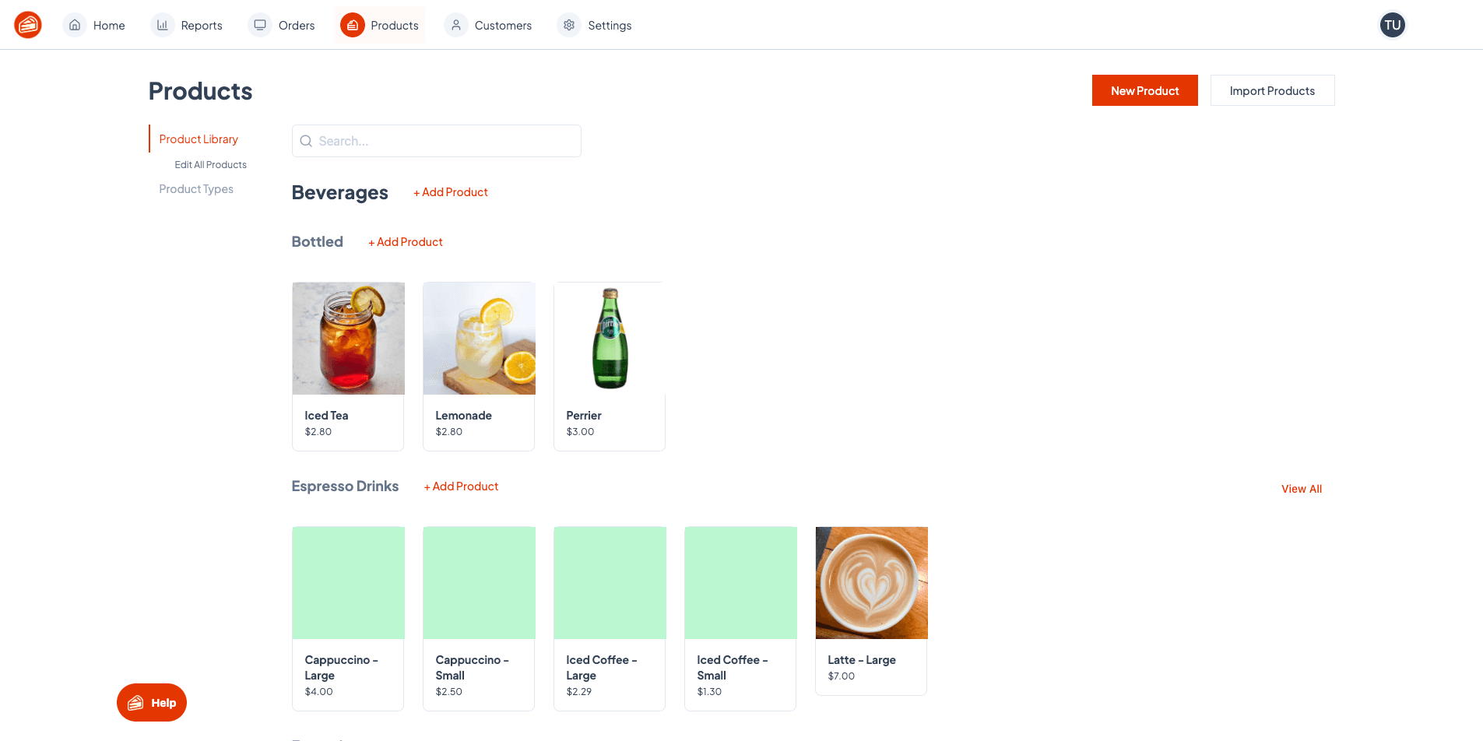Click in the product search field
Image resolution: width=1483 pixels, height=741 pixels.
[x=436, y=141]
